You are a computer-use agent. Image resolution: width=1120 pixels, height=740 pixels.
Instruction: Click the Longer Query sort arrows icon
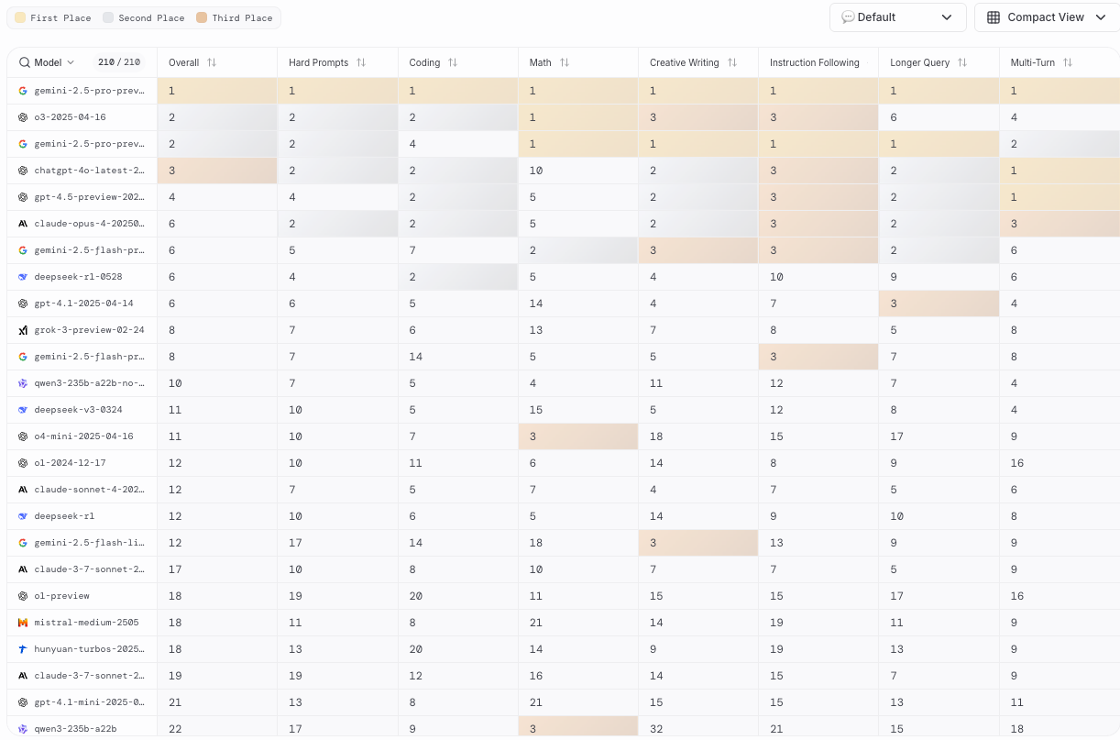pyautogui.click(x=962, y=62)
